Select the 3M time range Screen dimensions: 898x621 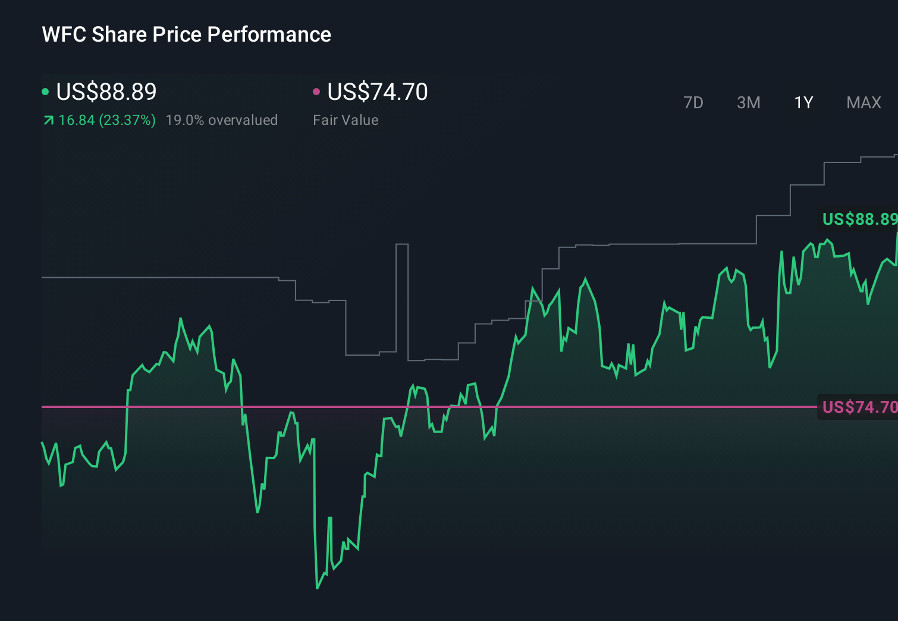point(748,103)
